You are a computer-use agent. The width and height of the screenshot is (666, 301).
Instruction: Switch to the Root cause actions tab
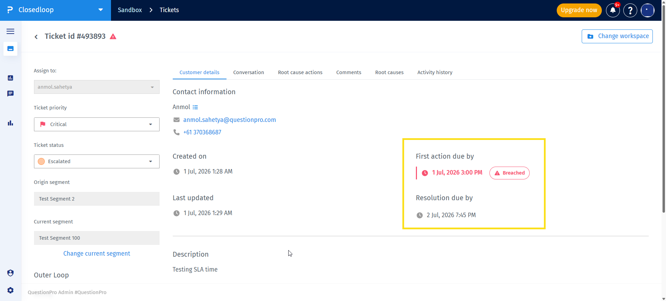[300, 72]
